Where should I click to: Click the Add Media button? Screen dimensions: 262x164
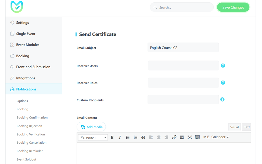coord(91,127)
